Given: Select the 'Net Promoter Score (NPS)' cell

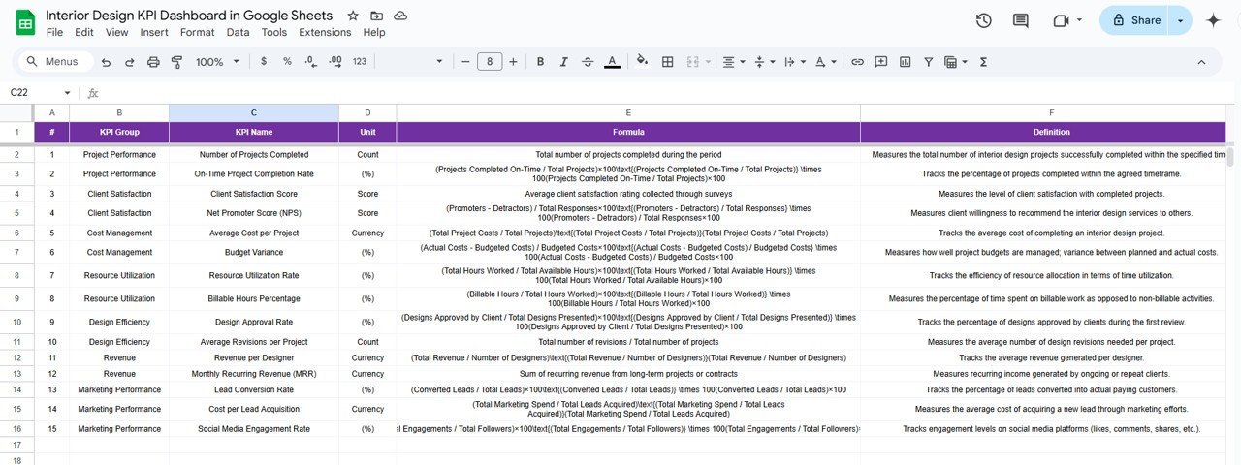Looking at the screenshot, I should tap(254, 213).
